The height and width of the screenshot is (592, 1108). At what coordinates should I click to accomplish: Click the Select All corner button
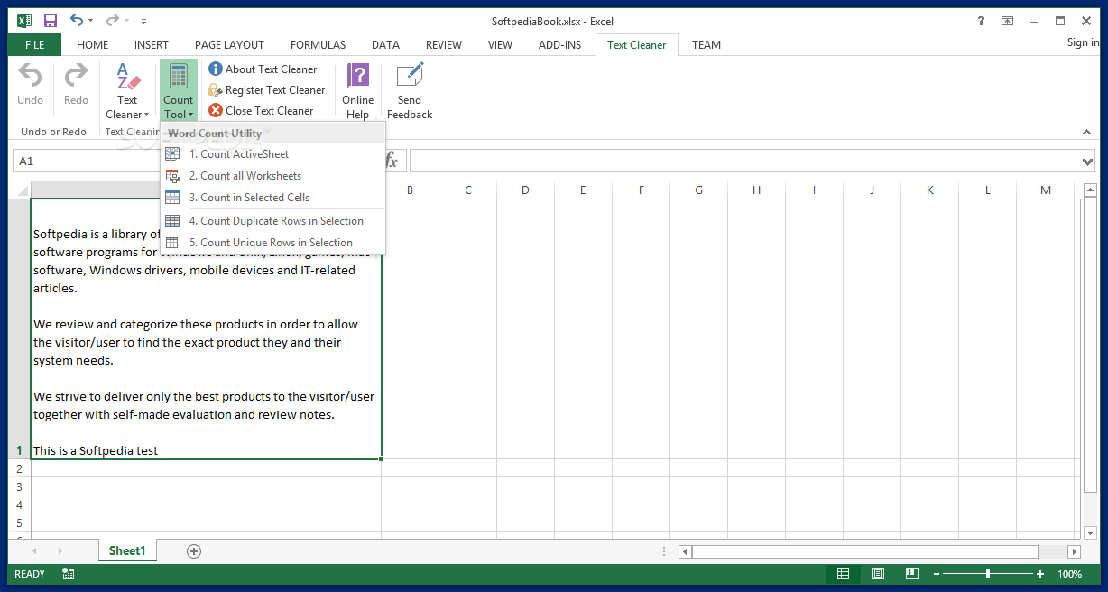pyautogui.click(x=19, y=190)
